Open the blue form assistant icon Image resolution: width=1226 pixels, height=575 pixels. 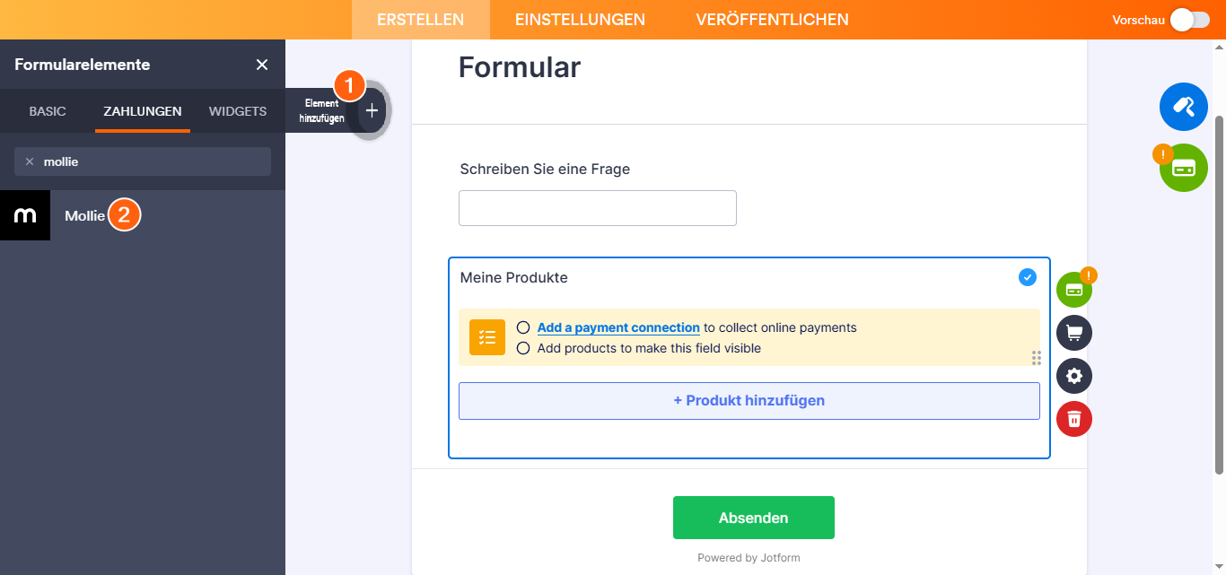(1183, 107)
